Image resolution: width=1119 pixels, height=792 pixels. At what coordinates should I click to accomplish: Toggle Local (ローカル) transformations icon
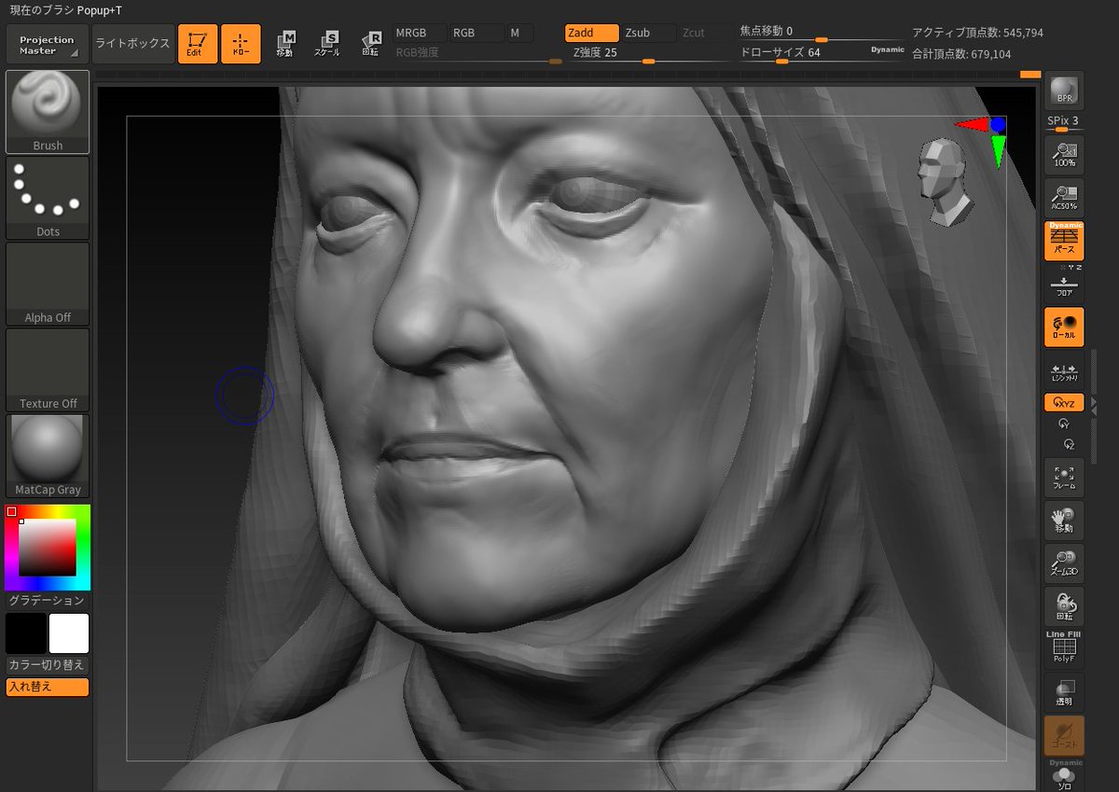click(1064, 327)
